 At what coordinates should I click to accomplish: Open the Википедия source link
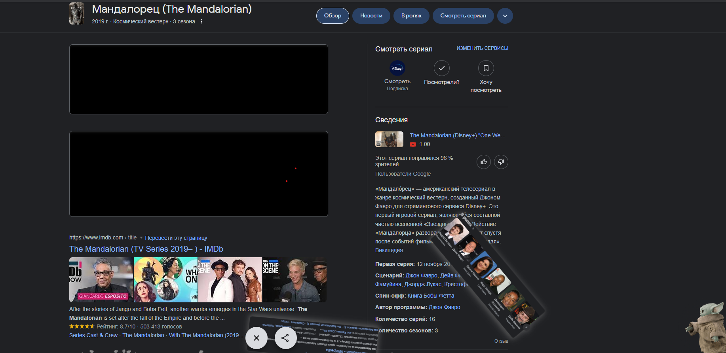coord(389,250)
